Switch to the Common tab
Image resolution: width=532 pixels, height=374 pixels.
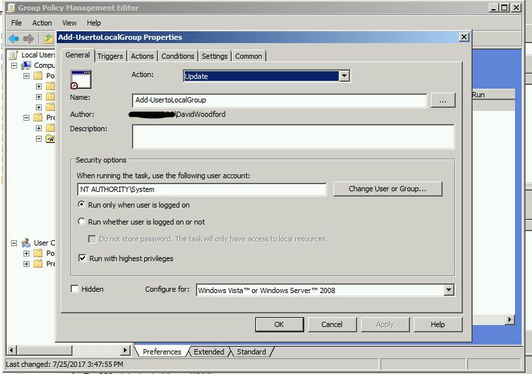click(248, 56)
